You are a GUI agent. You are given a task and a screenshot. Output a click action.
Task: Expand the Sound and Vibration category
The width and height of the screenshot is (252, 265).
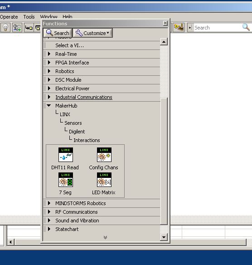49,221
